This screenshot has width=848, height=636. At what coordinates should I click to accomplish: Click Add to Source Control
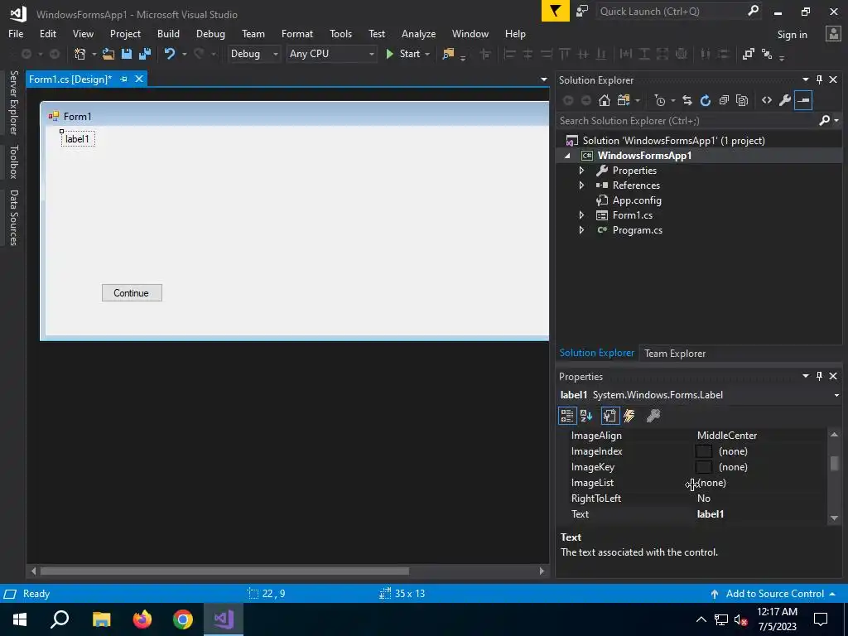pyautogui.click(x=774, y=593)
